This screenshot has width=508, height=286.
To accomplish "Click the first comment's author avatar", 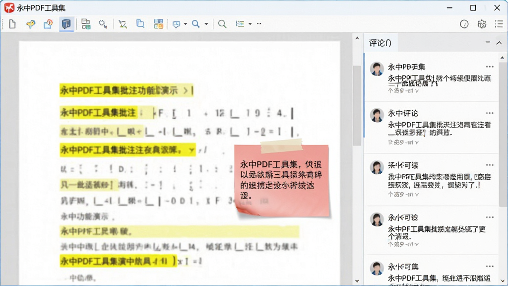I will tap(377, 69).
